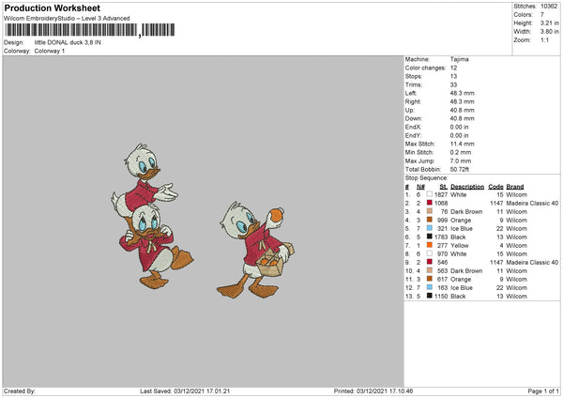Click 'Printed: 03/12/2021 17.10.46' text
Viewport: 563px width, 398px height.
point(373,390)
